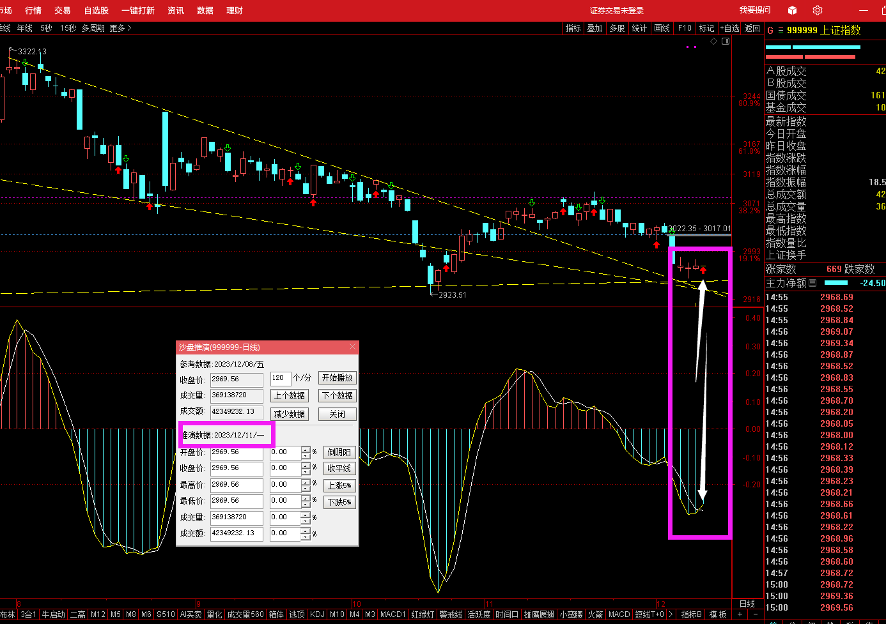
Task: Click 关闭 button in sandbox dialog
Action: pos(338,414)
